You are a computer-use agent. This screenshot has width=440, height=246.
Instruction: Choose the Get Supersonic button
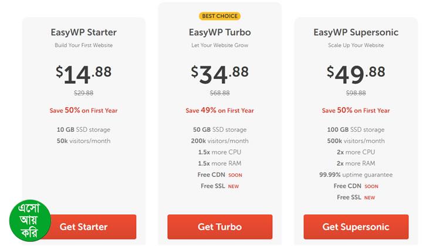(356, 227)
